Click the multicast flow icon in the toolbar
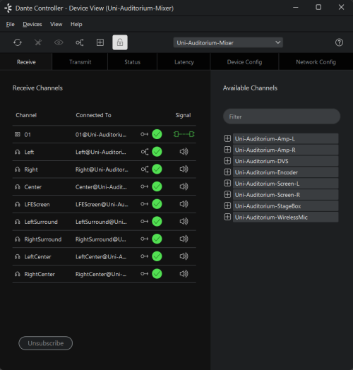 (80, 42)
